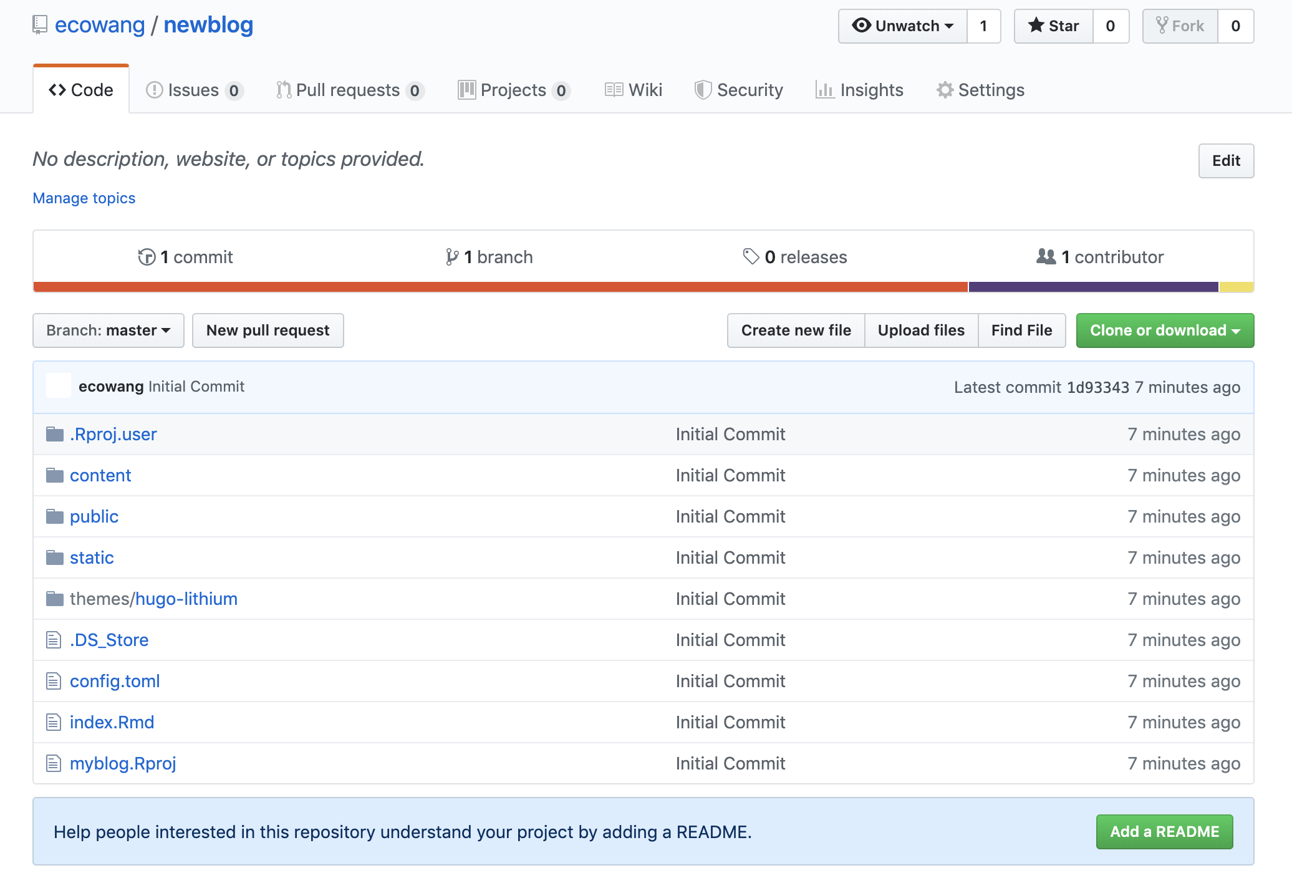Switch to the Pull requests tab
1292x878 pixels.
[350, 90]
